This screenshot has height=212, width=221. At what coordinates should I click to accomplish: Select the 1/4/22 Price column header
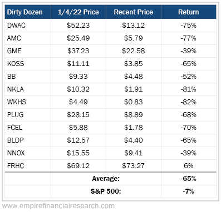point(78,12)
